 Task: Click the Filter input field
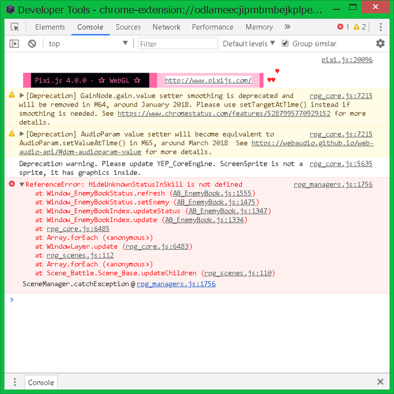(x=178, y=44)
